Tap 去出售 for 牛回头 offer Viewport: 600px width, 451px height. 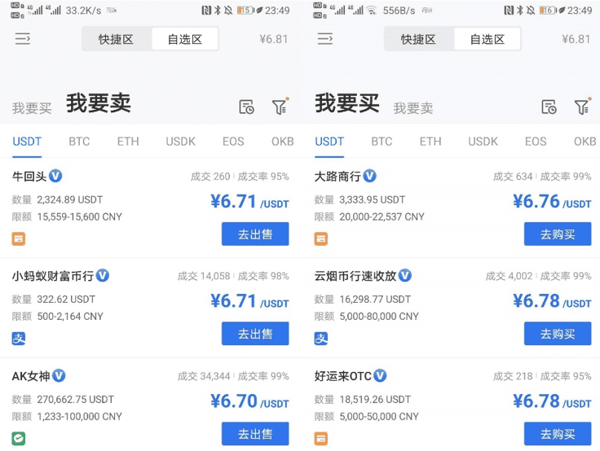(255, 234)
